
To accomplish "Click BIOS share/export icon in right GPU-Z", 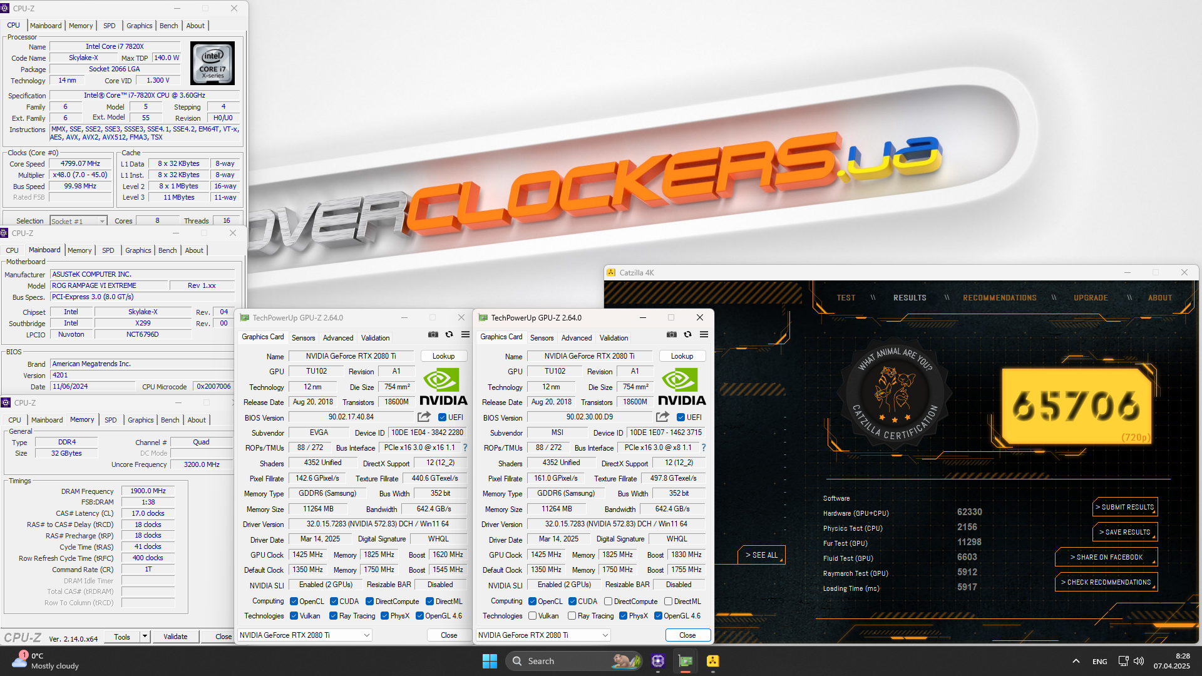I will pyautogui.click(x=662, y=417).
